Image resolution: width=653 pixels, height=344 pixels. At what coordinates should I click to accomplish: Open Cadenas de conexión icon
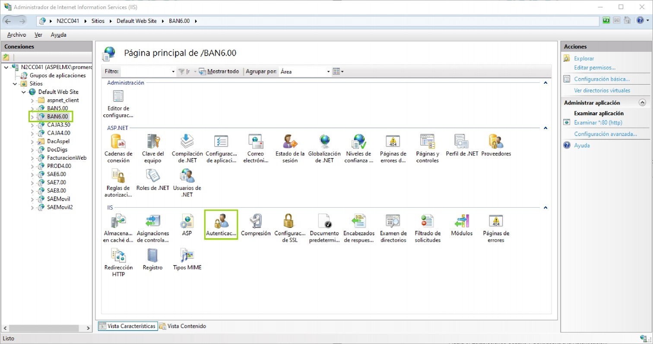pyautogui.click(x=118, y=148)
